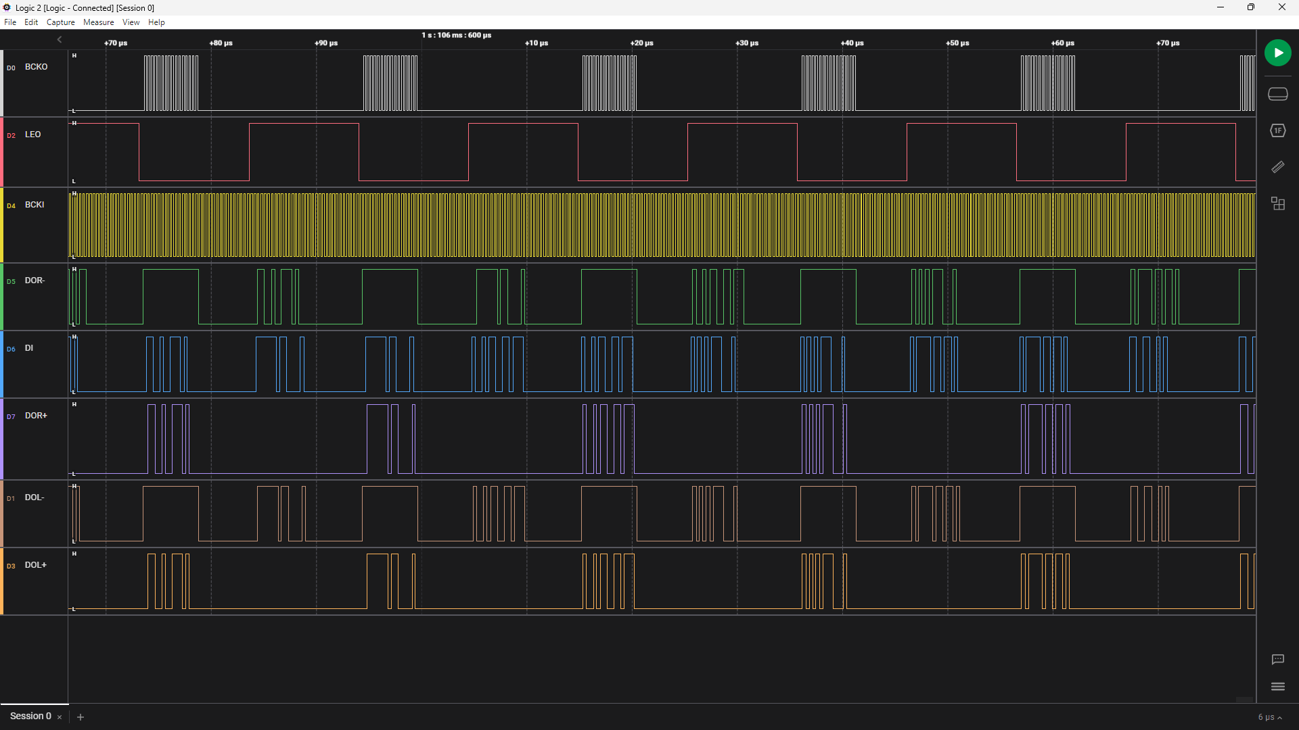
Task: Click the D3 channel number
Action: point(11,566)
